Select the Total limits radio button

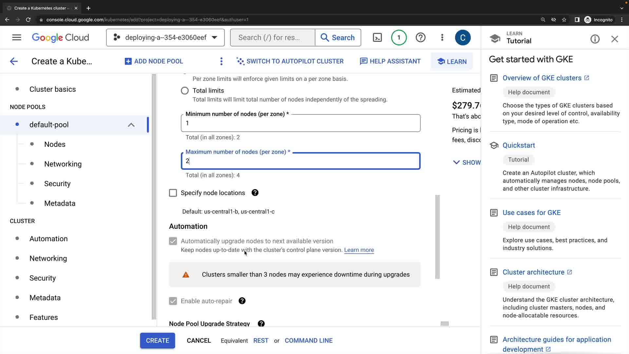coord(185,91)
